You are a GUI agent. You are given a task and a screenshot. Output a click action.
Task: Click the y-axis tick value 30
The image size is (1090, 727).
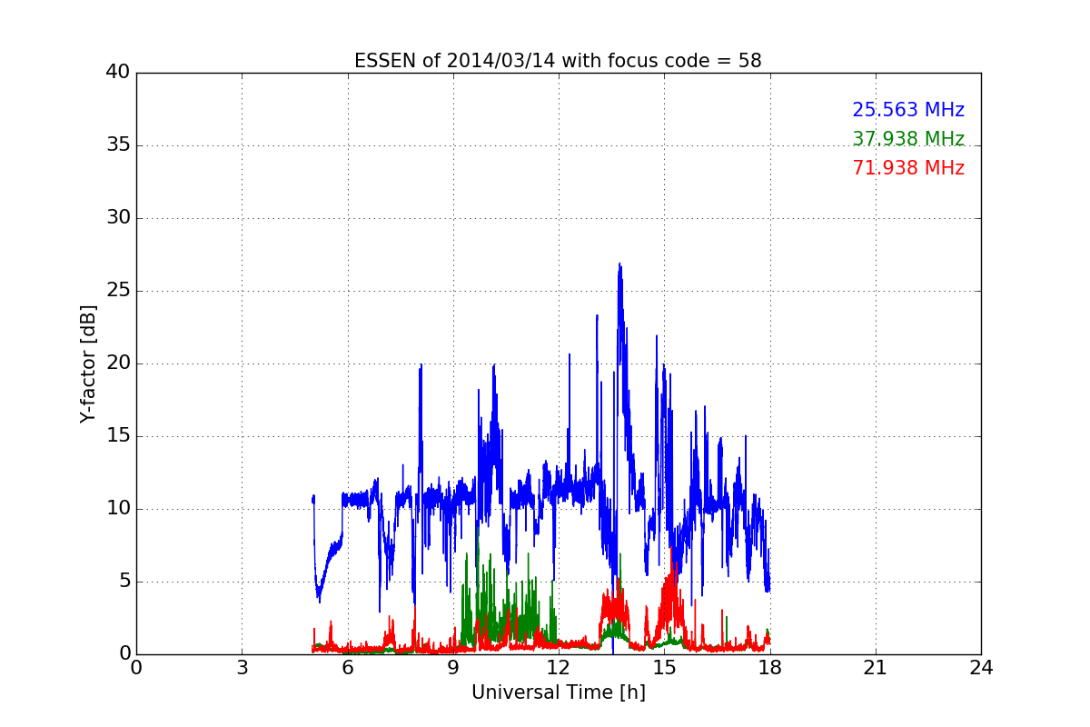pyautogui.click(x=117, y=218)
